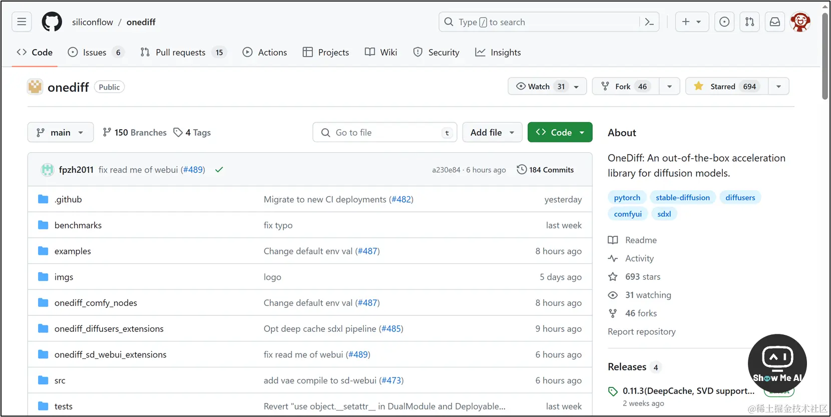Open pull requests icon in top header
Viewport: 831px width, 417px height.
click(749, 22)
